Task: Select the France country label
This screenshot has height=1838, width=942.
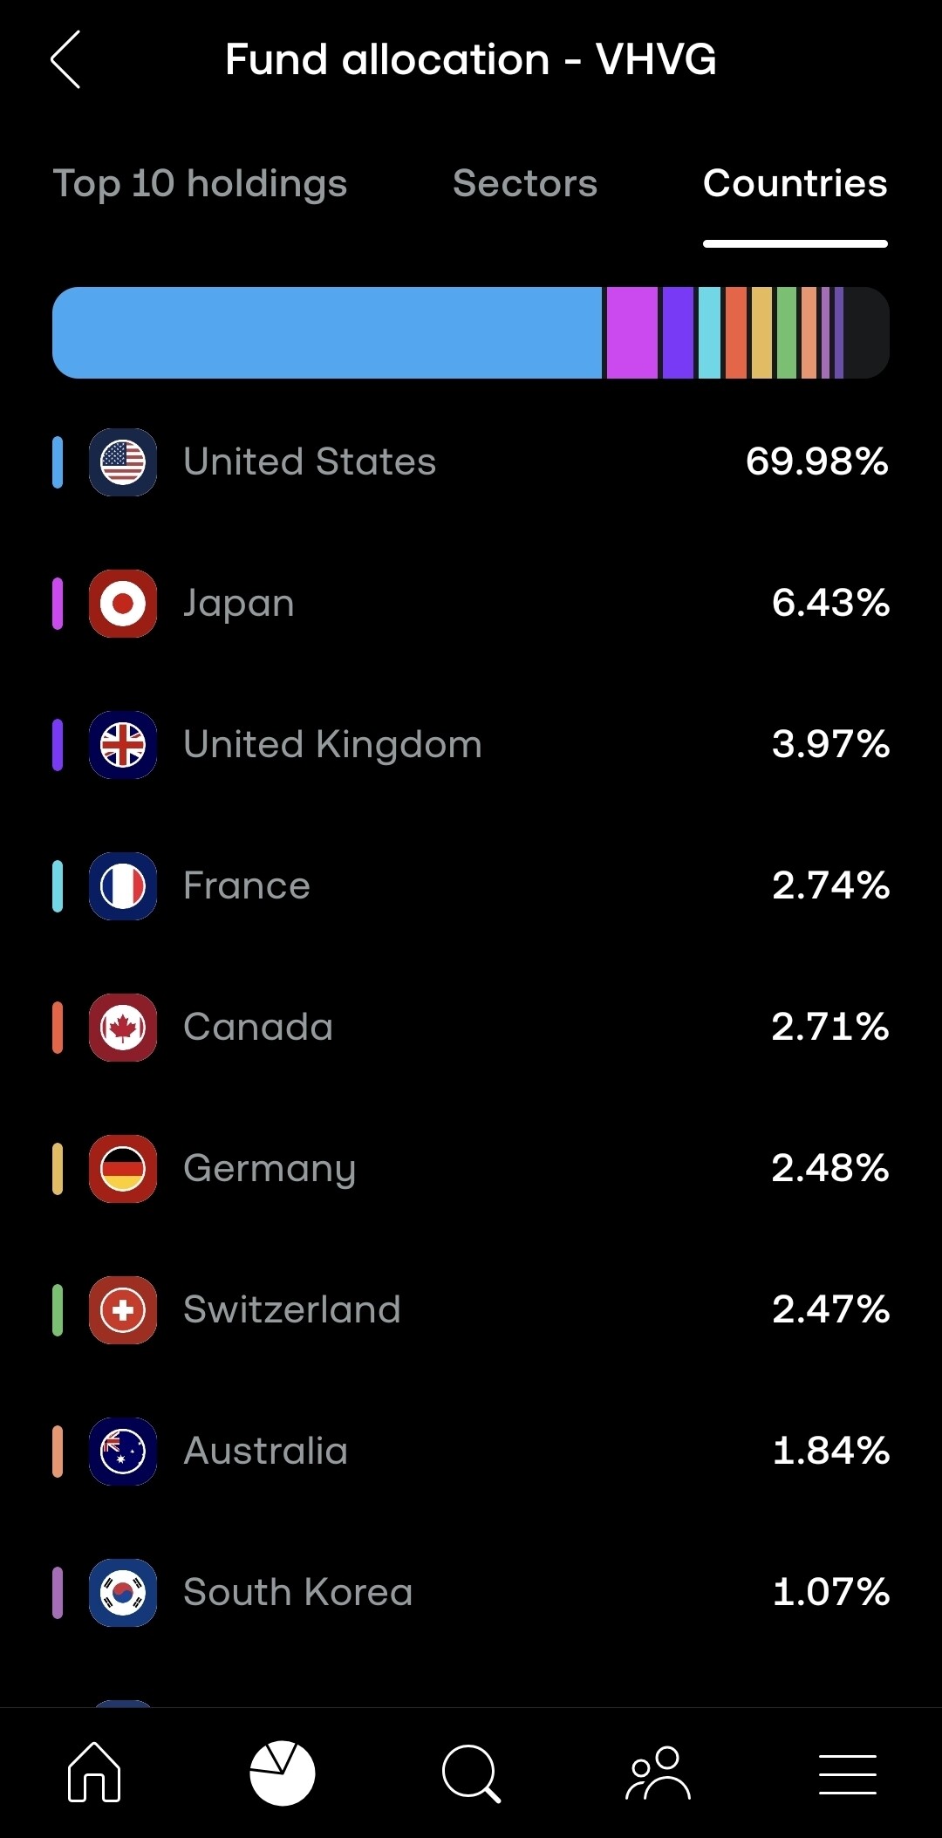Action: pyautogui.click(x=247, y=886)
